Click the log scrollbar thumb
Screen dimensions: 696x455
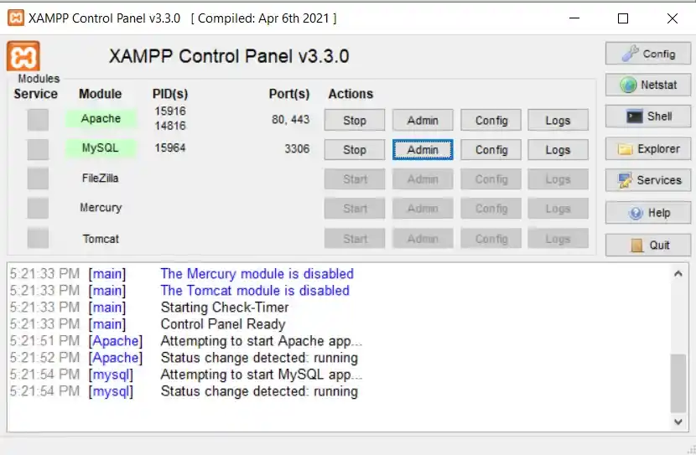click(x=678, y=383)
